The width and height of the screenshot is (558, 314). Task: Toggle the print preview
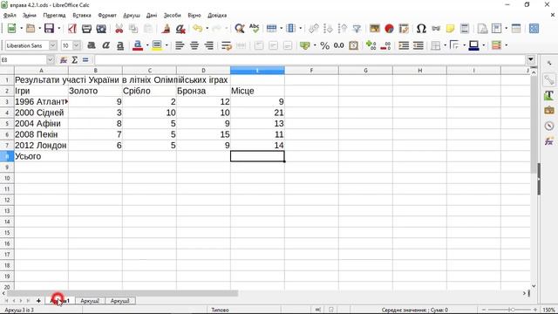click(x=101, y=29)
